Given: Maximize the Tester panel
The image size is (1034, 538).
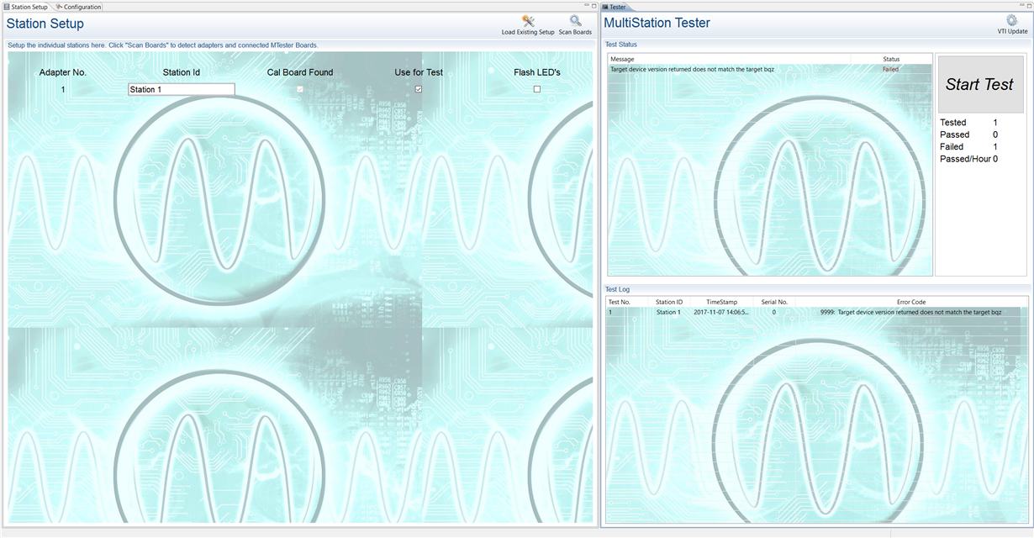Looking at the screenshot, I should click(1028, 6).
